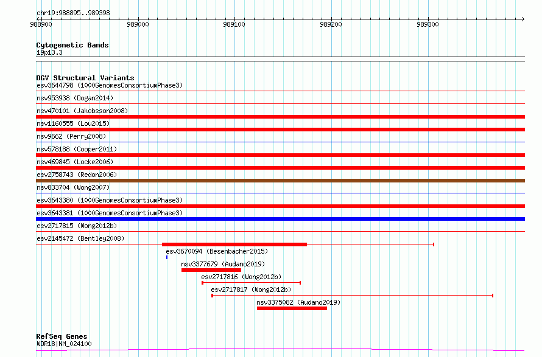Viewport: 542px width, 357px height.
Task: Open the WDR18|NM_024100 gene label
Action: coord(64,344)
